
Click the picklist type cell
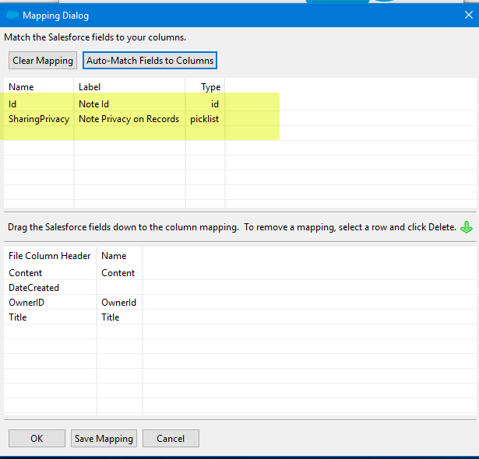[204, 119]
